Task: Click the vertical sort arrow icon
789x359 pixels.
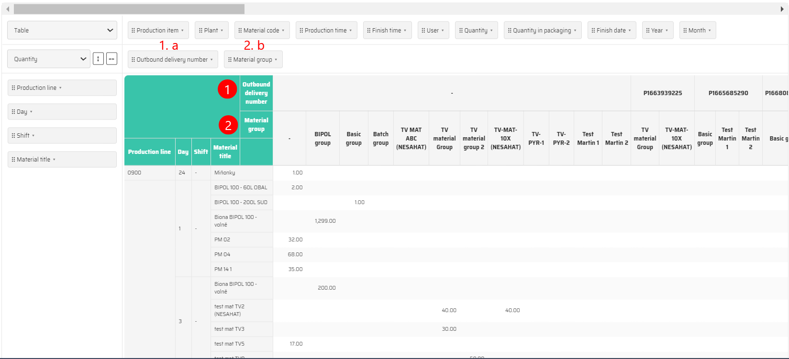Action: pyautogui.click(x=98, y=59)
